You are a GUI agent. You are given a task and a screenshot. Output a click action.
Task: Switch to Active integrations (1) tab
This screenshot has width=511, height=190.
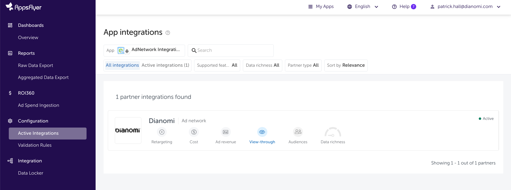(165, 65)
